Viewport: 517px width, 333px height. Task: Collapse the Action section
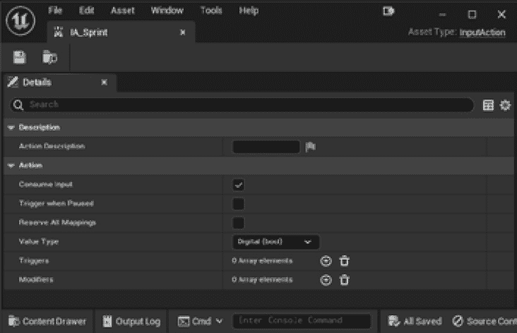(x=11, y=165)
